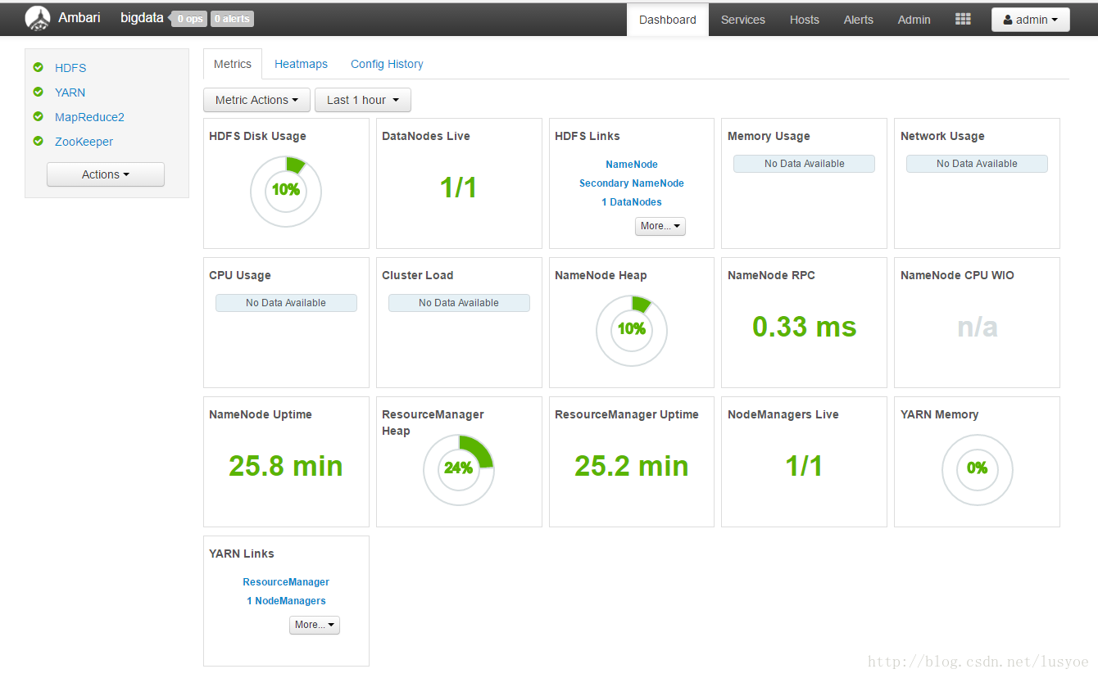
Task: Click the HDFS Links widget title
Action: (588, 136)
